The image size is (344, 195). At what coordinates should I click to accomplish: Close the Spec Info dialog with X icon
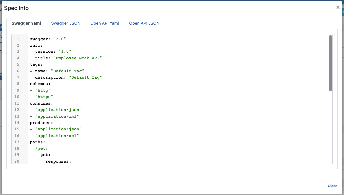coord(338,7)
